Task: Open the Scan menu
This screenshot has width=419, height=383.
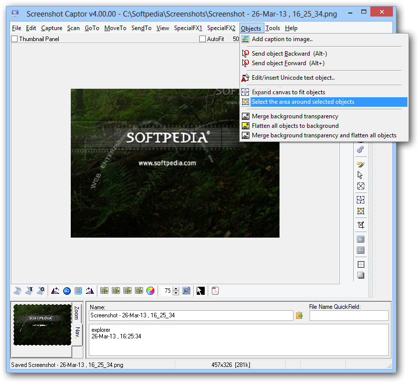Action: coord(73,28)
